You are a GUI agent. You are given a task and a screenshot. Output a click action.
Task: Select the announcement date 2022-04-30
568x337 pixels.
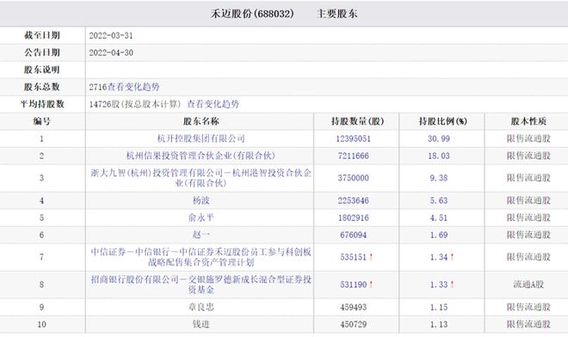point(111,52)
